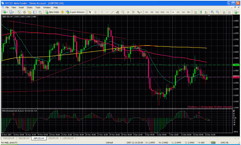
Task: Toggle the Navigator window star-folder icon
Action: point(29,12)
